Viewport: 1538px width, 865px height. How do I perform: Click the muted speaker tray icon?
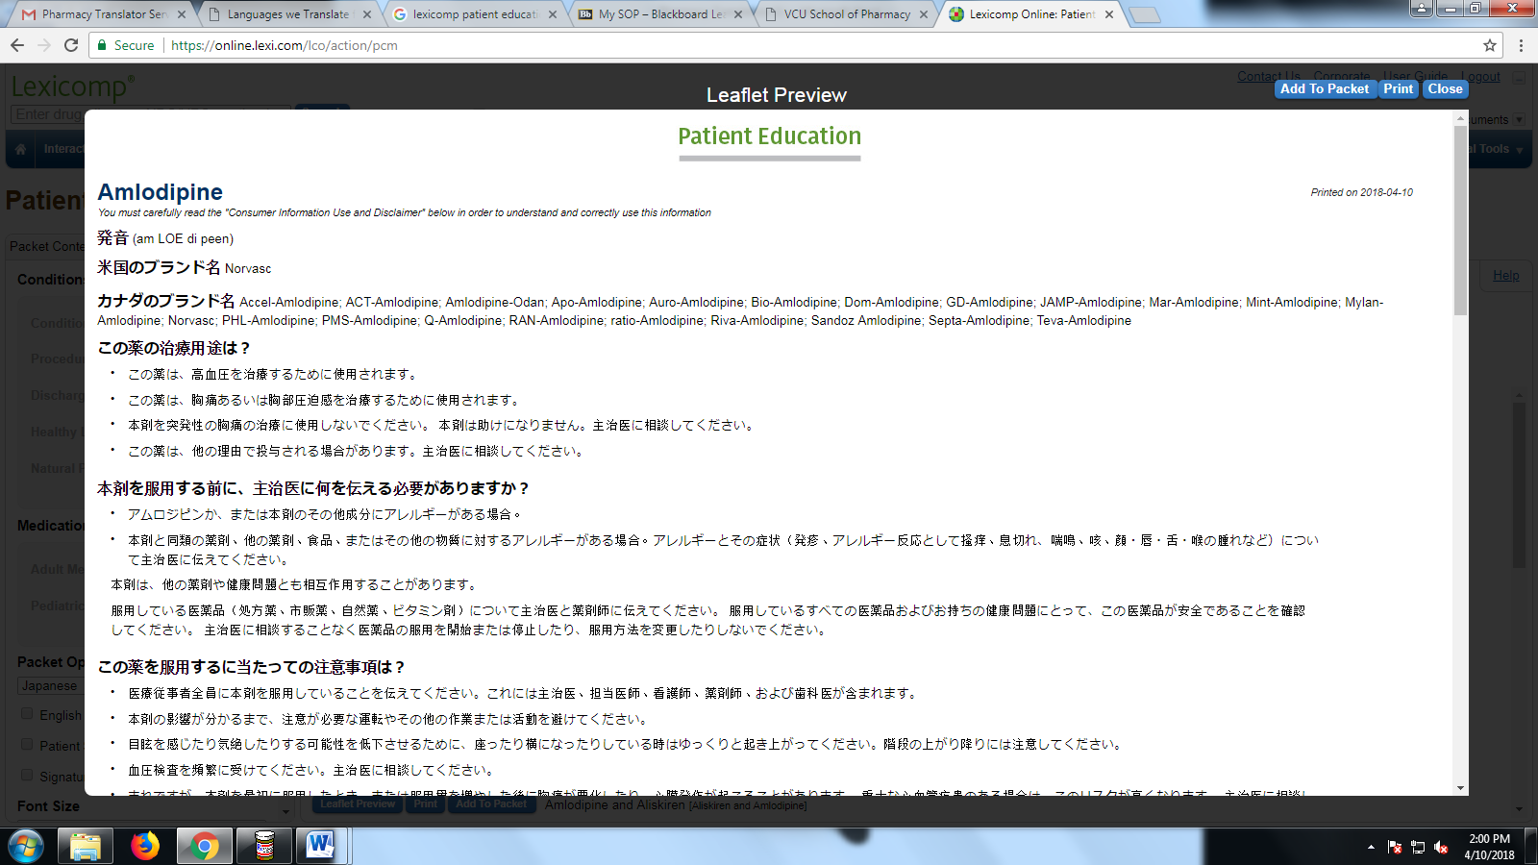pyautogui.click(x=1440, y=847)
